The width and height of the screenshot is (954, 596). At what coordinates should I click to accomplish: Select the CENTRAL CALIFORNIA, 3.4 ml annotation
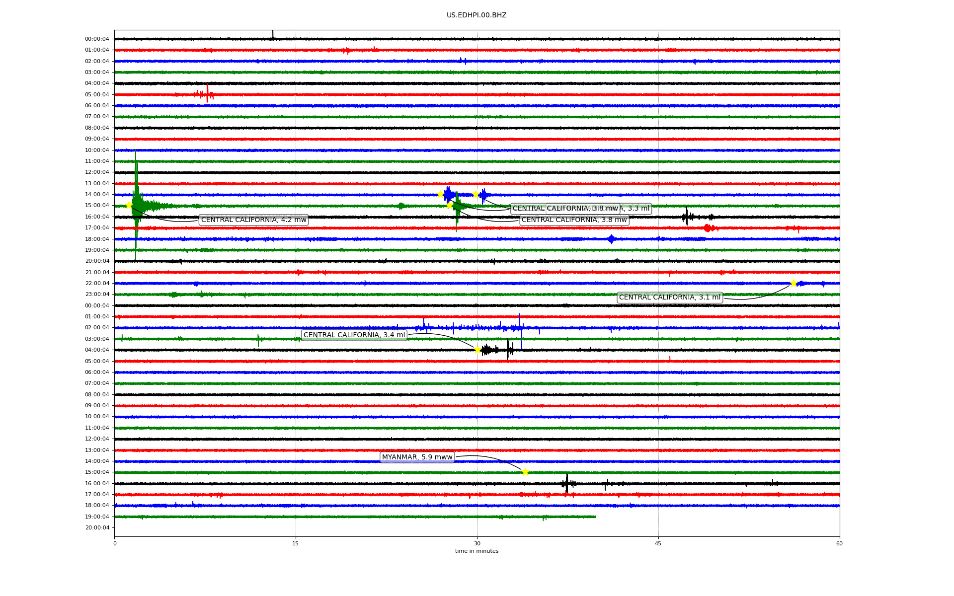(x=354, y=335)
